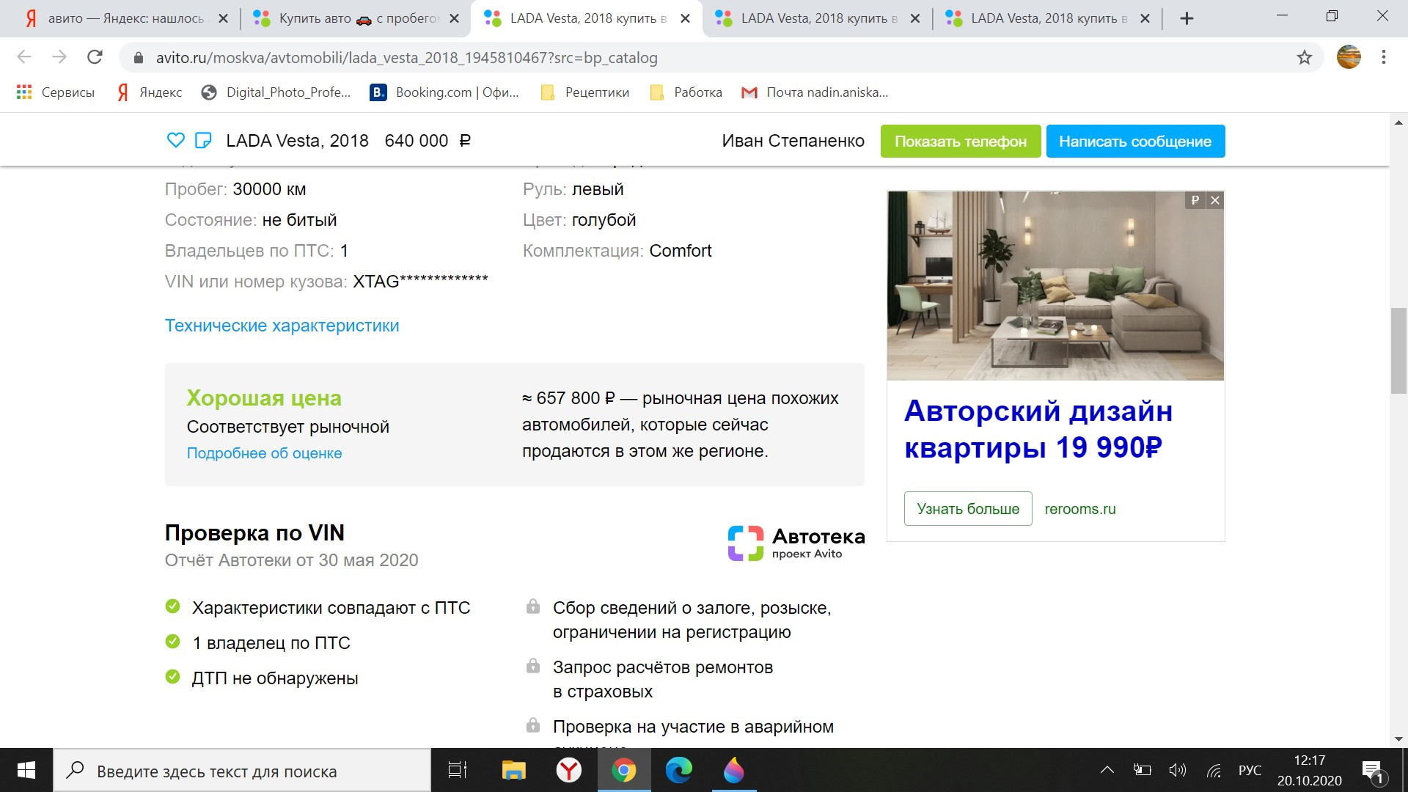Image resolution: width=1408 pixels, height=792 pixels.
Task: Click the 'Показать телефон' button
Action: coord(960,142)
